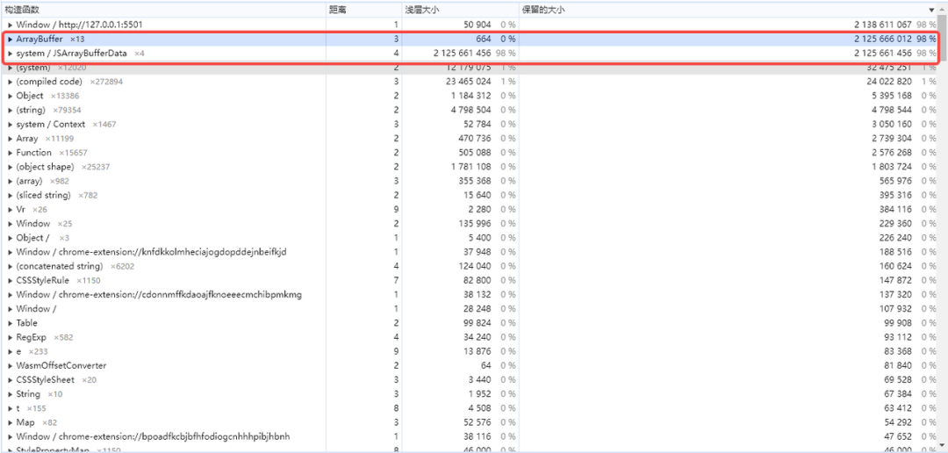Select the (system) ×12020 row
948x453 pixels.
click(x=470, y=67)
